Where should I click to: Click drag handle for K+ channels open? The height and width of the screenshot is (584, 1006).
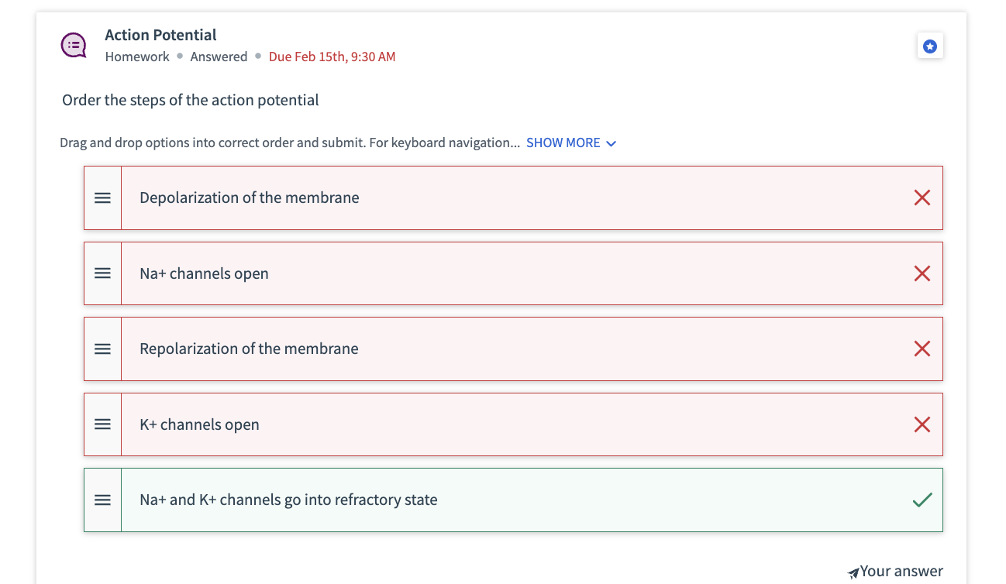pyautogui.click(x=102, y=424)
